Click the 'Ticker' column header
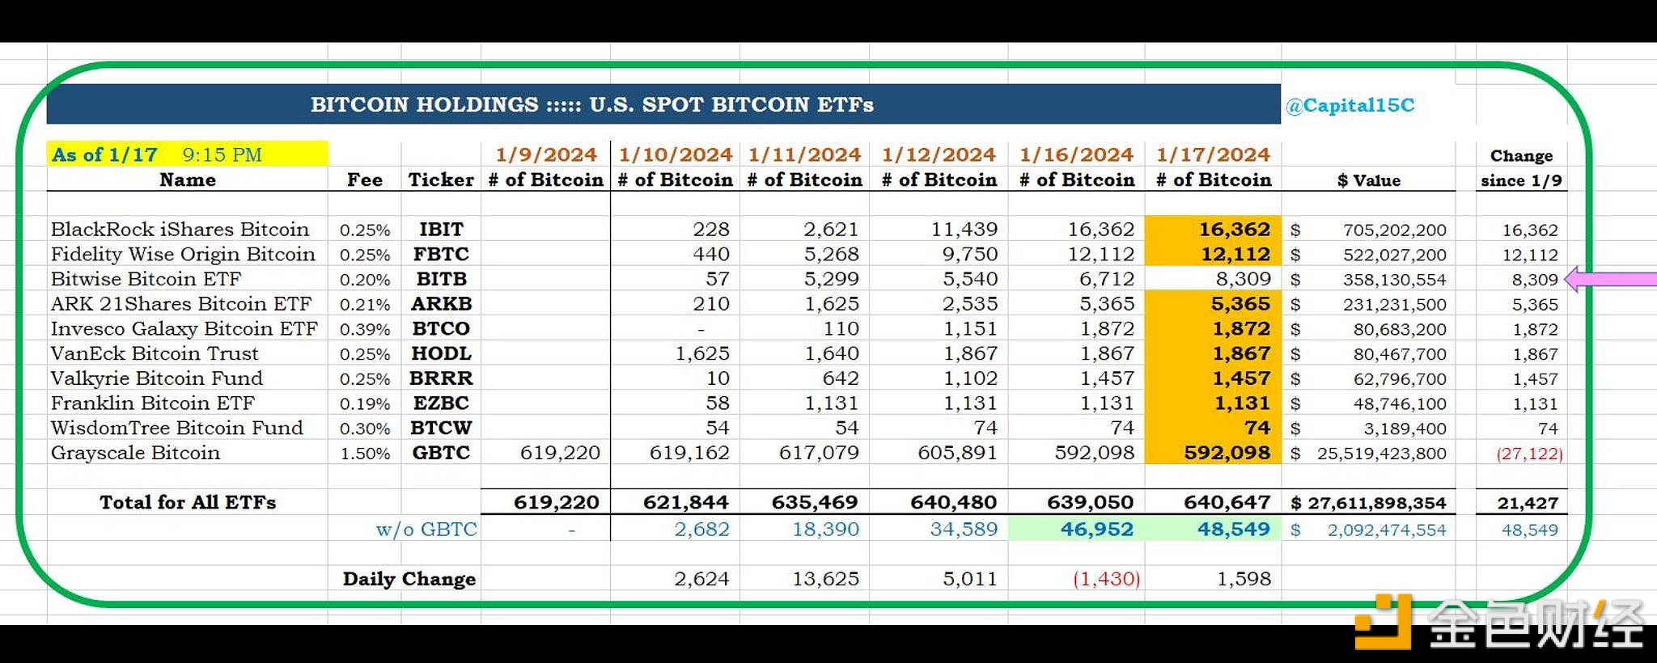 (x=441, y=179)
